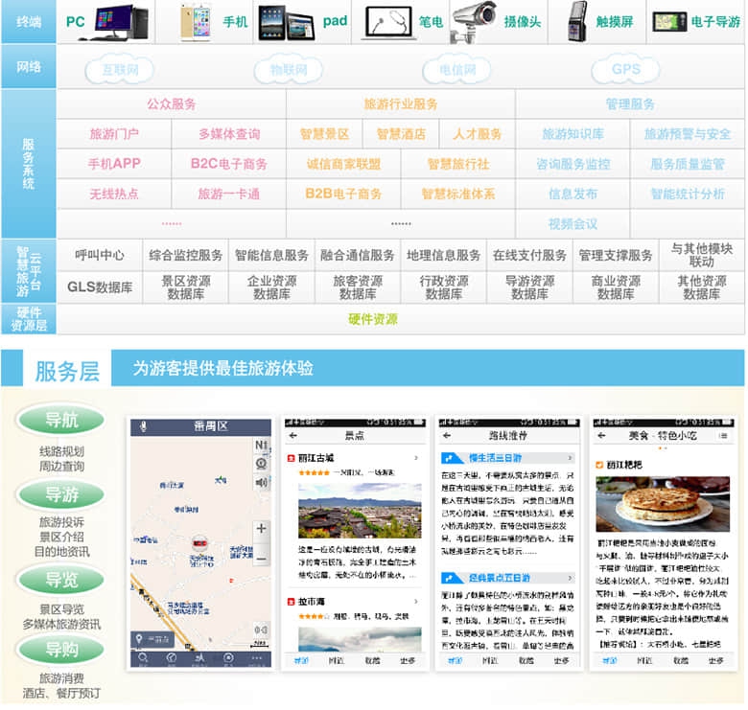Click the 导览 green button

tap(59, 580)
